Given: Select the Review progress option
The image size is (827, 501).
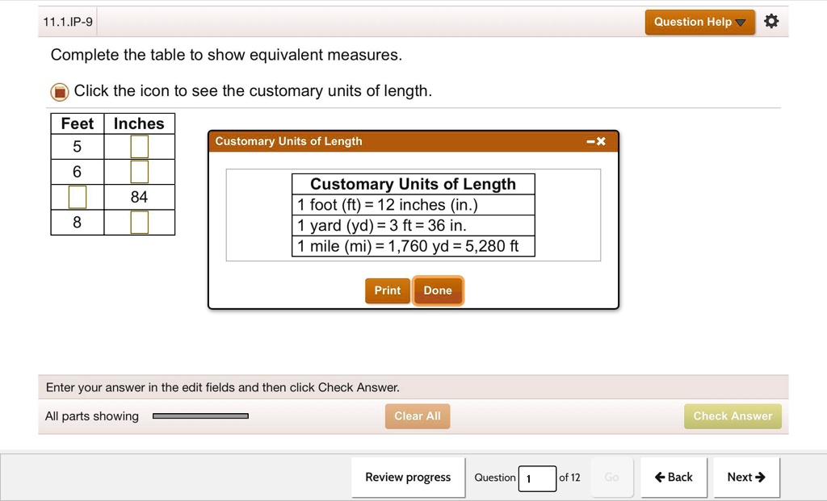Looking at the screenshot, I should point(408,477).
